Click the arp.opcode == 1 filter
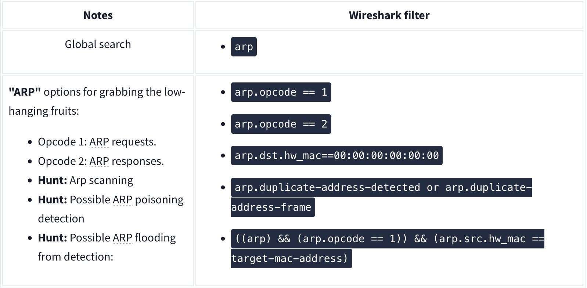This screenshot has width=587, height=288. coord(281,92)
